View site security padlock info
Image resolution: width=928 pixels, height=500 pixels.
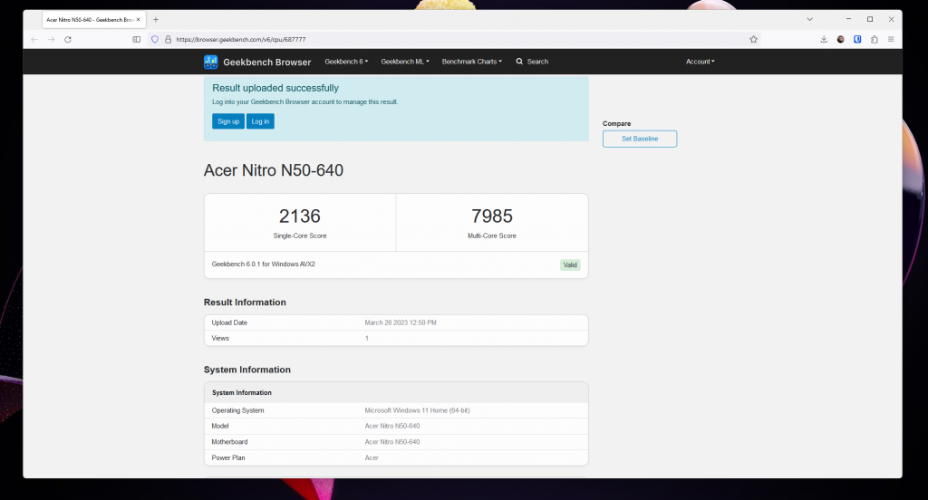point(168,40)
